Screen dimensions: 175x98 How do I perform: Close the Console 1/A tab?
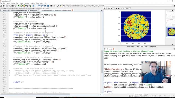pos(114,49)
